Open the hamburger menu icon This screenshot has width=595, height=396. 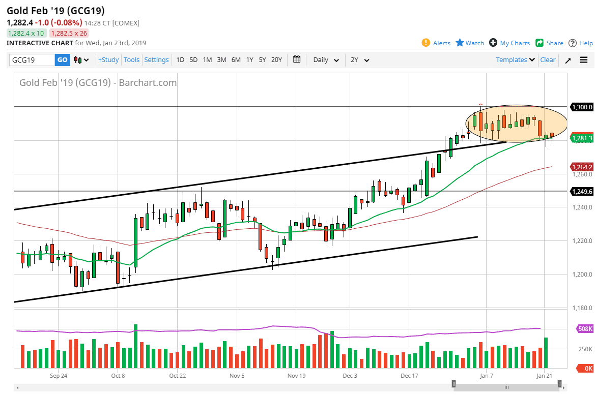(583, 60)
